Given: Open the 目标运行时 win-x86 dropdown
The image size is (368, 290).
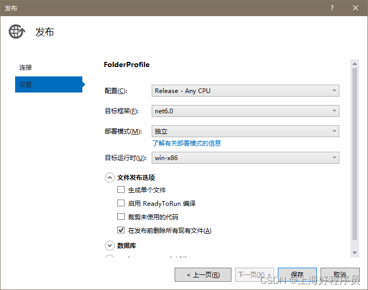Looking at the screenshot, I should pyautogui.click(x=246, y=158).
